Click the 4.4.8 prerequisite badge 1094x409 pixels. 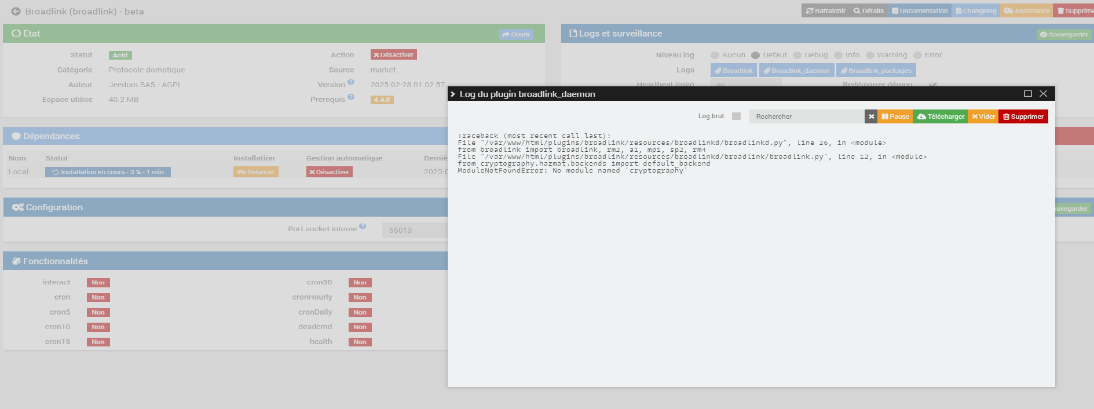382,100
